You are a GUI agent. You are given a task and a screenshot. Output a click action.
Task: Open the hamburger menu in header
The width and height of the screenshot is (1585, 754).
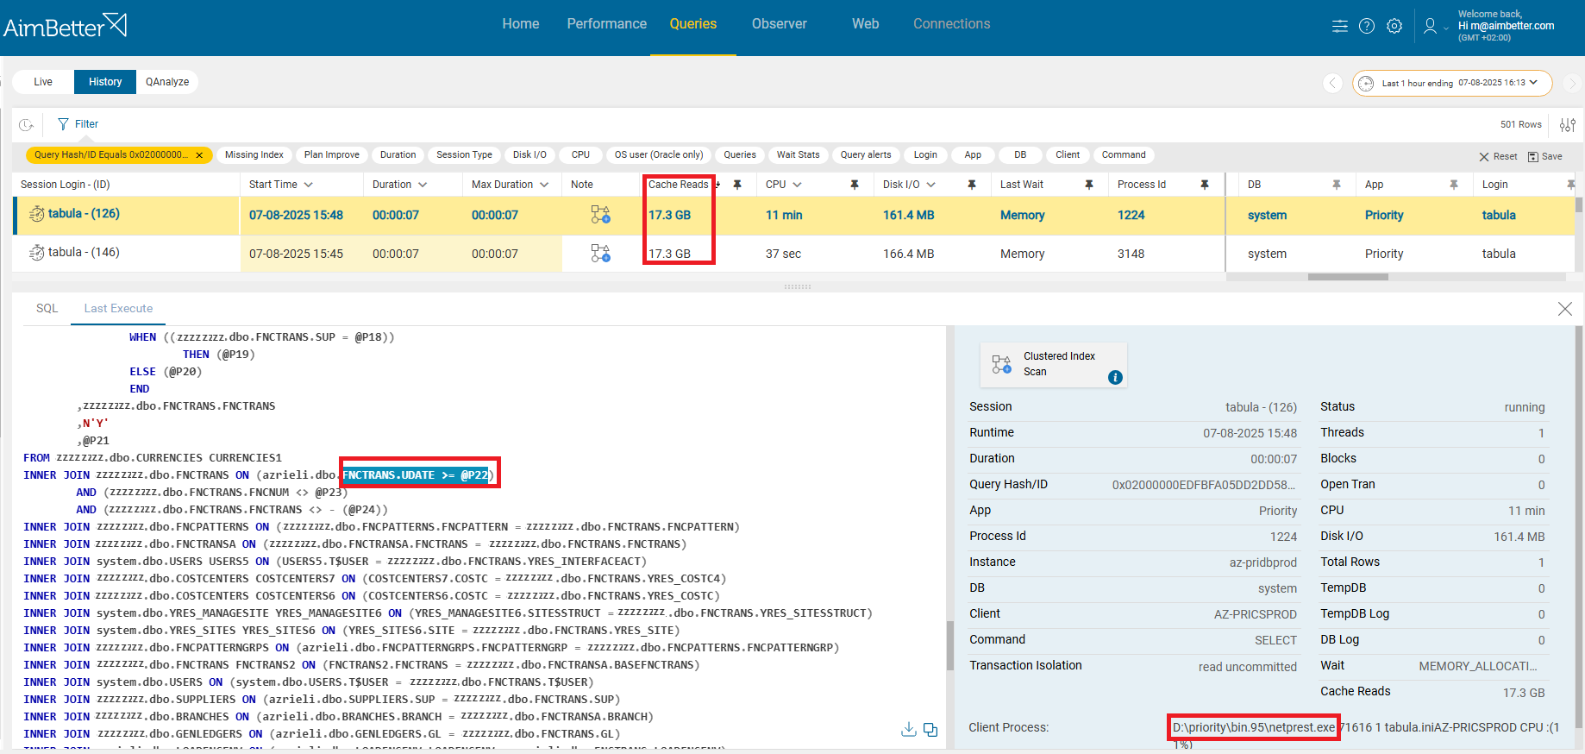click(x=1339, y=26)
